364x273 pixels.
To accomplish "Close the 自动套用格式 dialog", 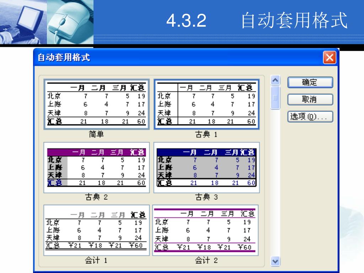I will pyautogui.click(x=330, y=57).
